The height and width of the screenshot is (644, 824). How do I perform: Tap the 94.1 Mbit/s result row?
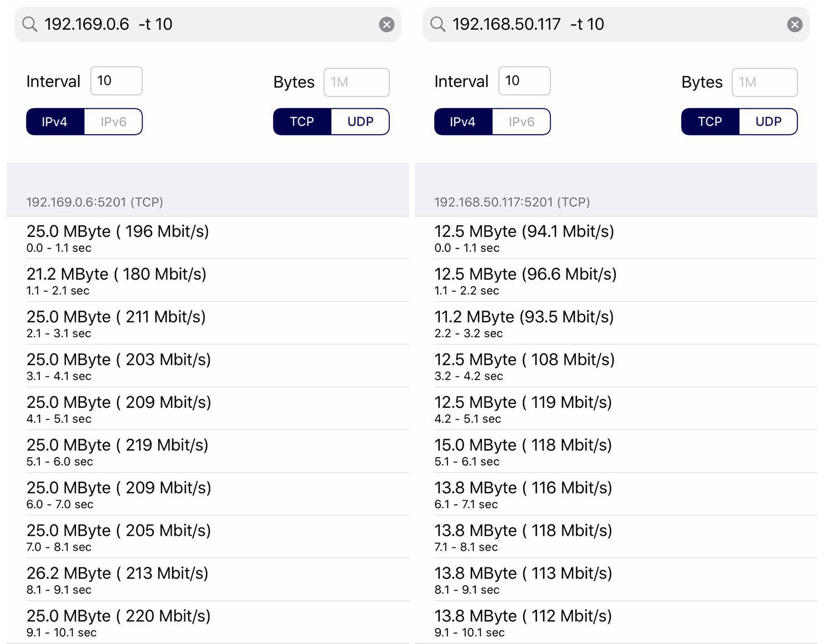click(x=615, y=238)
